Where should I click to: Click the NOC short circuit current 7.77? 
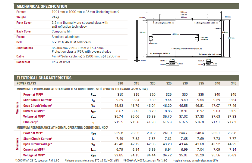pyautogui.click(x=233, y=139)
